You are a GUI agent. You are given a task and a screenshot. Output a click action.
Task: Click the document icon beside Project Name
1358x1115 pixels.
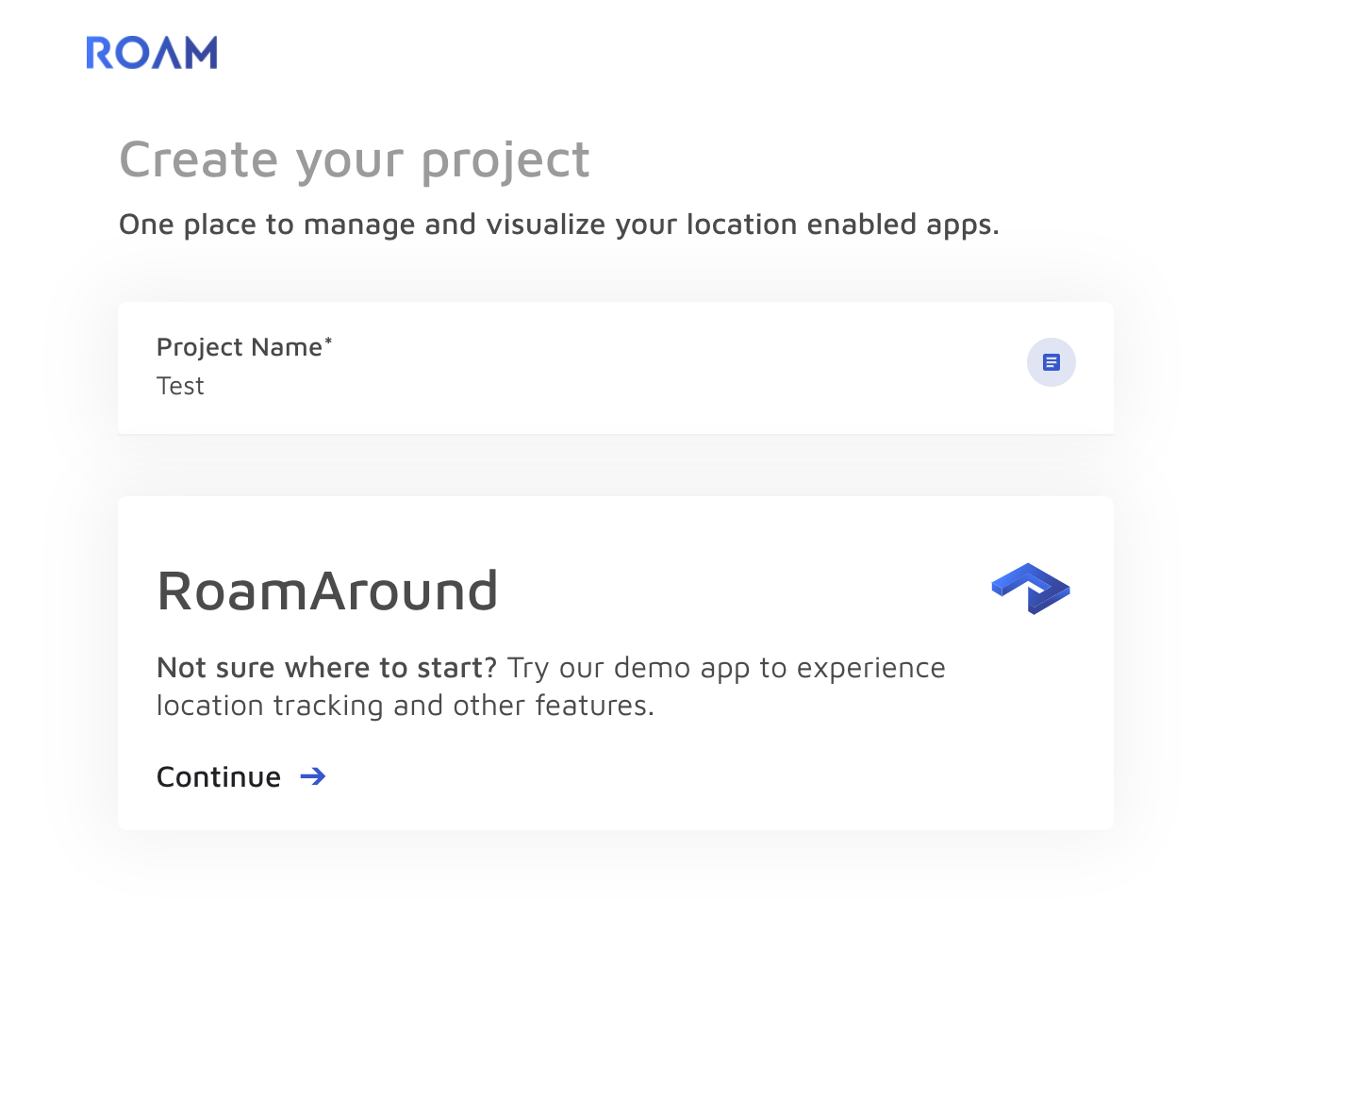point(1051,362)
